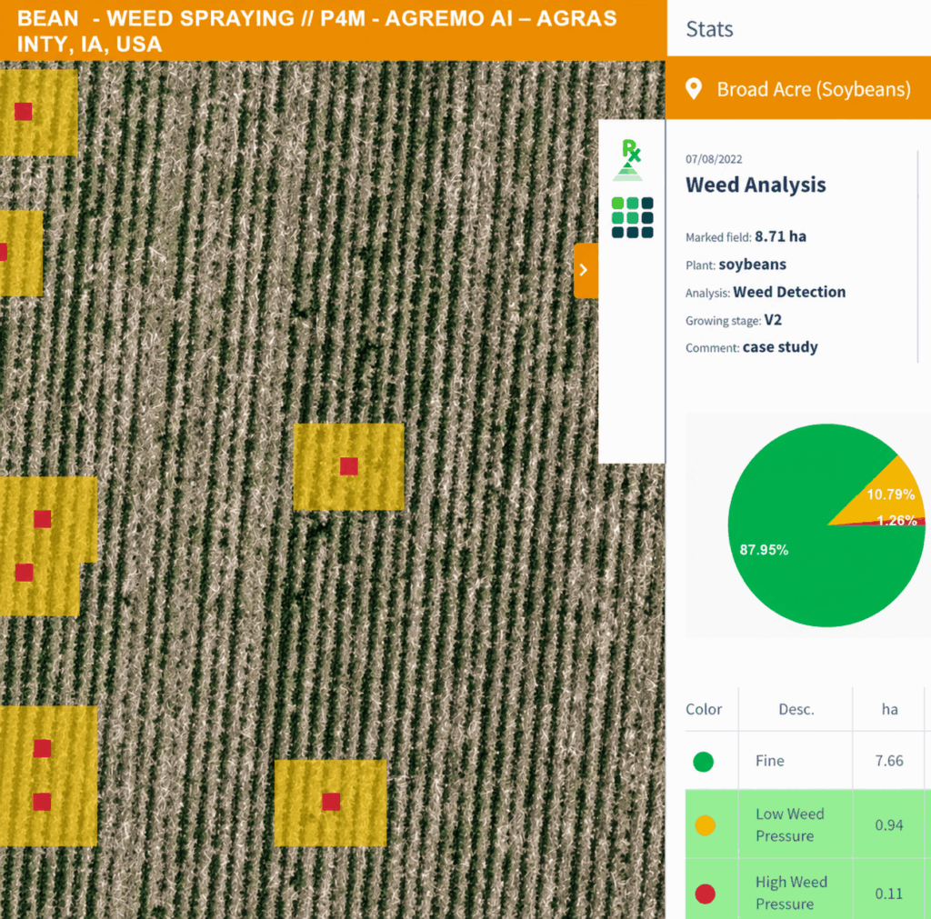This screenshot has width=931, height=919.
Task: Click the ha column header
Action: tap(889, 709)
